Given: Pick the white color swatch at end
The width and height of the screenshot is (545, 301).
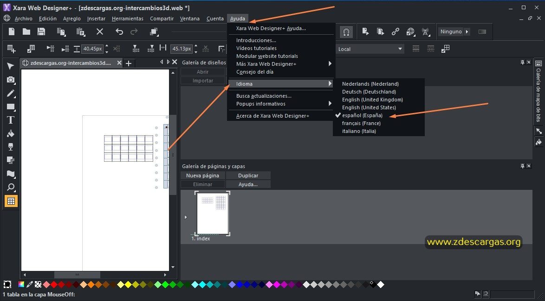Looking at the screenshot, I should (381, 284).
